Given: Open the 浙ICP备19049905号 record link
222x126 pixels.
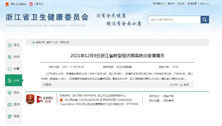Looking at the screenshot, I should click(x=84, y=96).
